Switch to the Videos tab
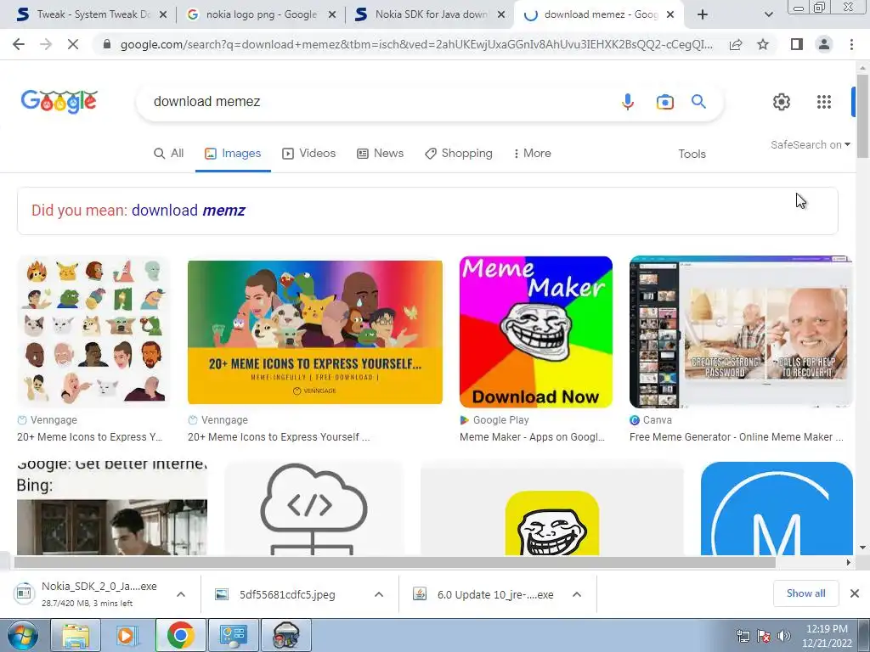 coord(309,154)
